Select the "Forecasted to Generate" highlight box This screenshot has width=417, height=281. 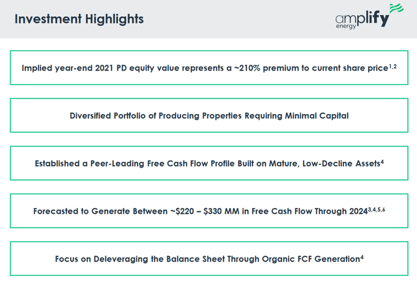pyautogui.click(x=208, y=211)
